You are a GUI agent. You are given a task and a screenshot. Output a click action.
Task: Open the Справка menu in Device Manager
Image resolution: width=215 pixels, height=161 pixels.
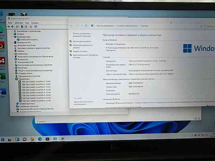pos(35,23)
